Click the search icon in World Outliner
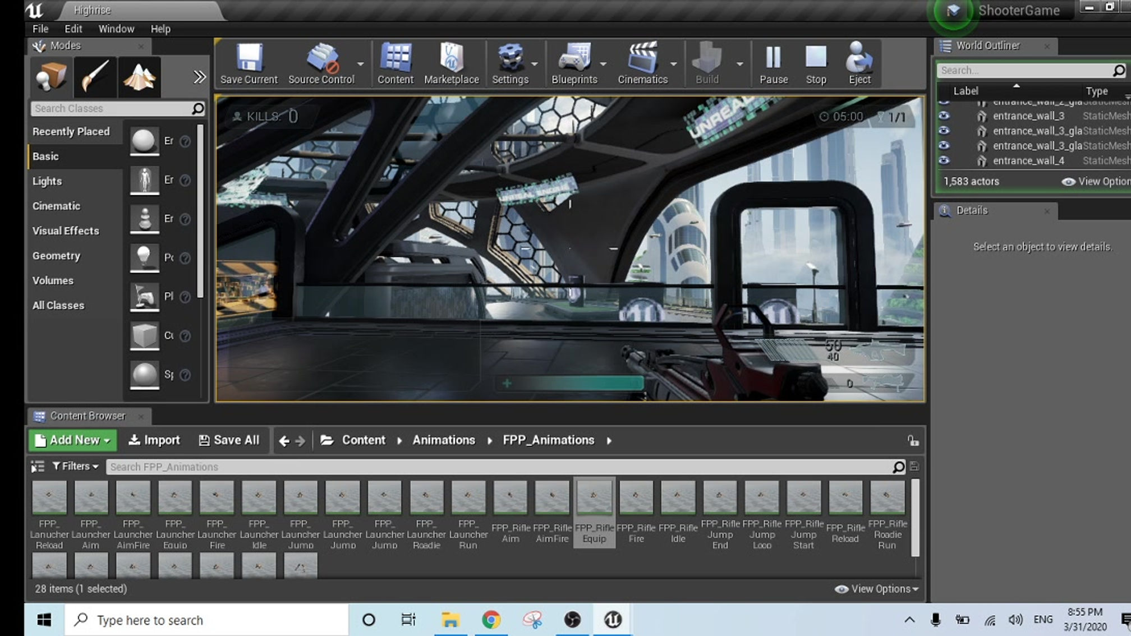Viewport: 1131px width, 636px height. tap(1119, 70)
